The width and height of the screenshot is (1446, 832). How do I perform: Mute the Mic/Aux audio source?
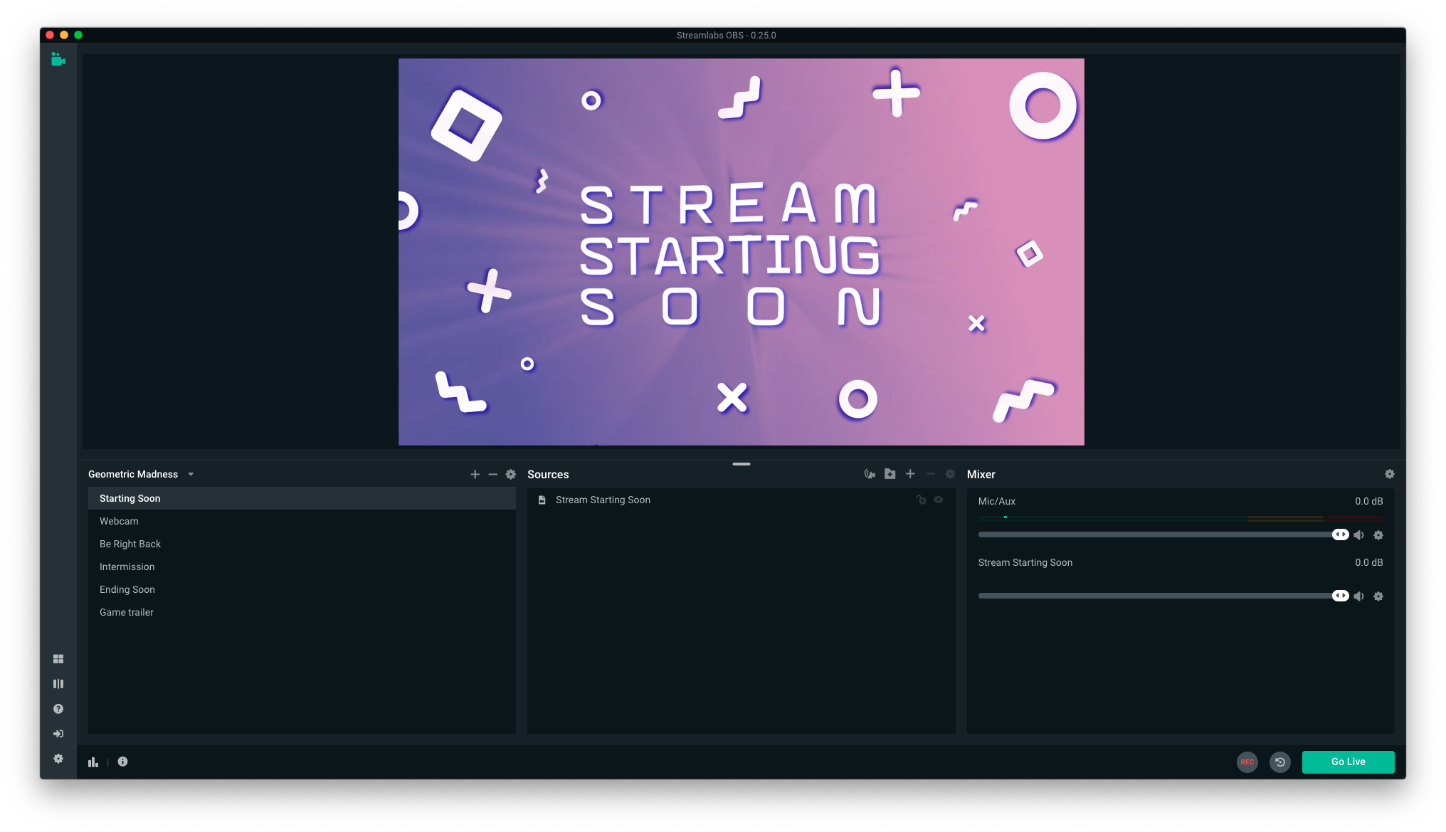pos(1359,535)
